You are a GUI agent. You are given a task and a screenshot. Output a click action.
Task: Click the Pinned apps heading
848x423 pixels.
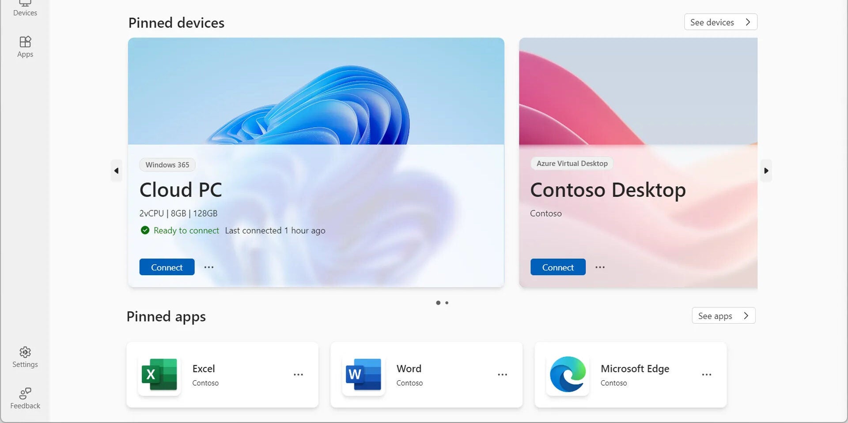[x=166, y=317]
